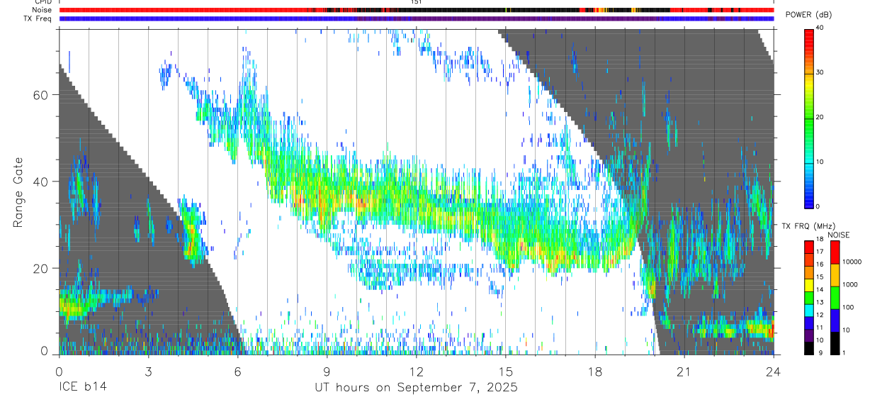Image resolution: width=870 pixels, height=402 pixels.
Task: Click the black segment of the NOISE color bar
Action: pos(835,343)
